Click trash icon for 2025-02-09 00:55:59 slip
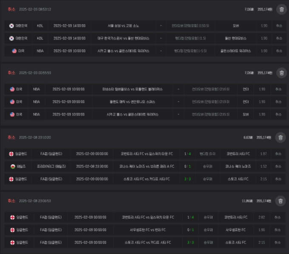Viewport: 289px width, 254px height. [x=281, y=73]
